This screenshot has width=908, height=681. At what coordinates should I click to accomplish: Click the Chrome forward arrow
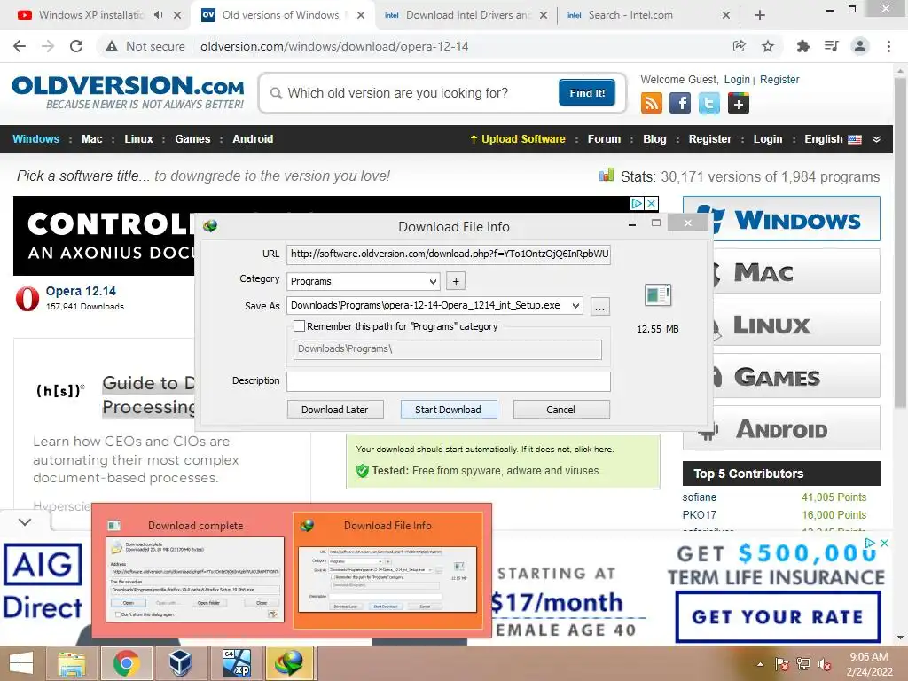pos(48,46)
